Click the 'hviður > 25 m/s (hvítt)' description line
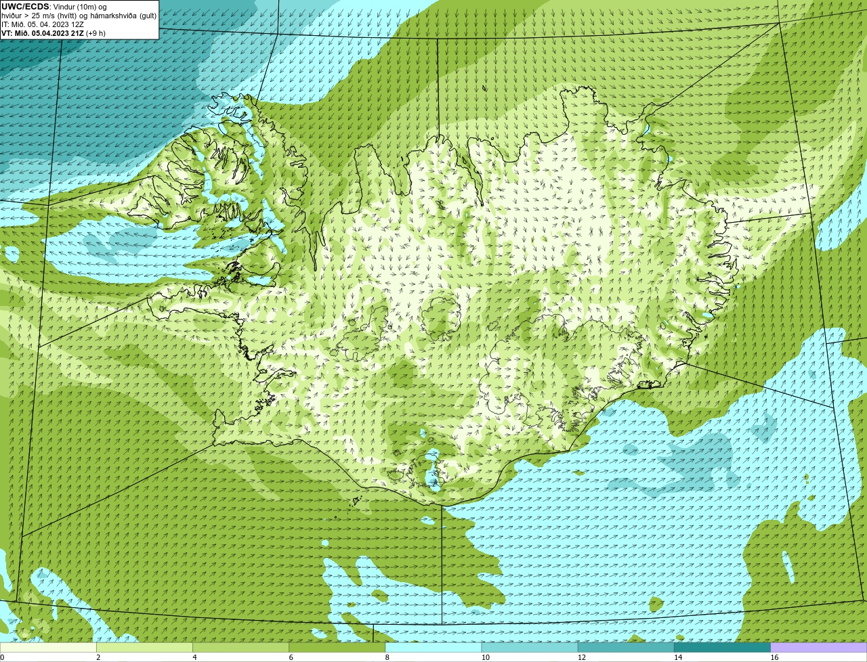This screenshot has width=867, height=662. (x=79, y=16)
